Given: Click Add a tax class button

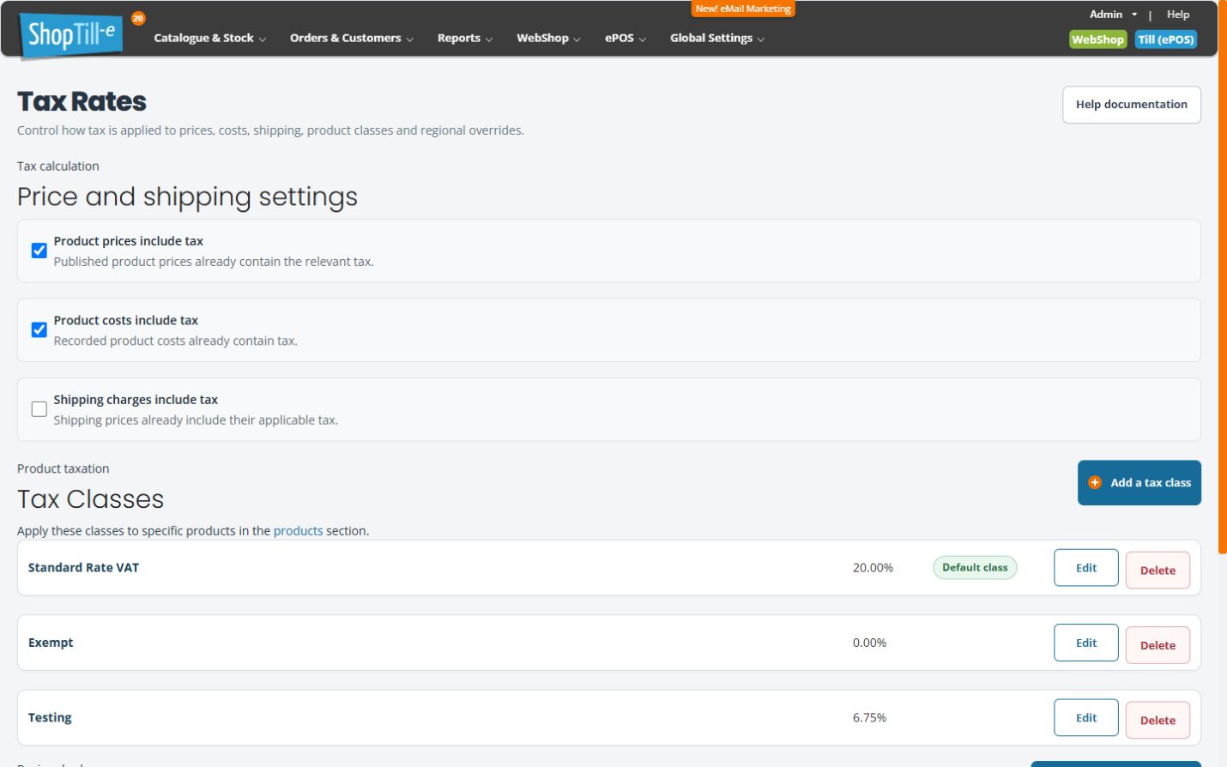Looking at the screenshot, I should coord(1139,483).
